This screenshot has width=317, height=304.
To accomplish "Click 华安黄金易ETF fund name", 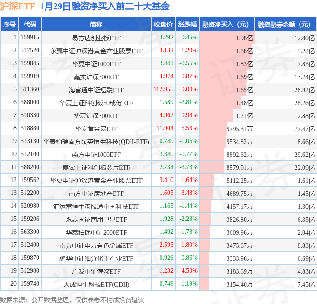I will pos(96,129).
